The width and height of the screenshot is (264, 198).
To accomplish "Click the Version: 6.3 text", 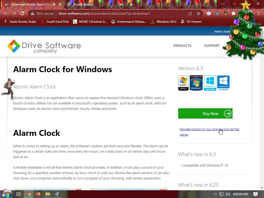I will coord(191,68).
